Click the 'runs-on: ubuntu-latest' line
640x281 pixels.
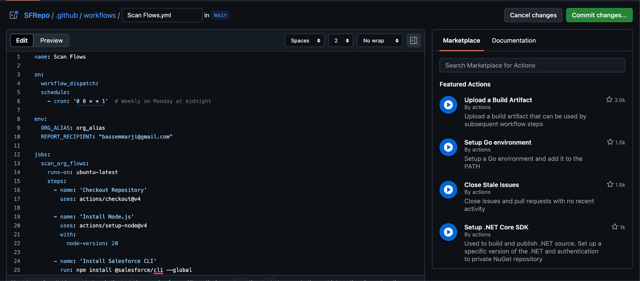click(83, 172)
